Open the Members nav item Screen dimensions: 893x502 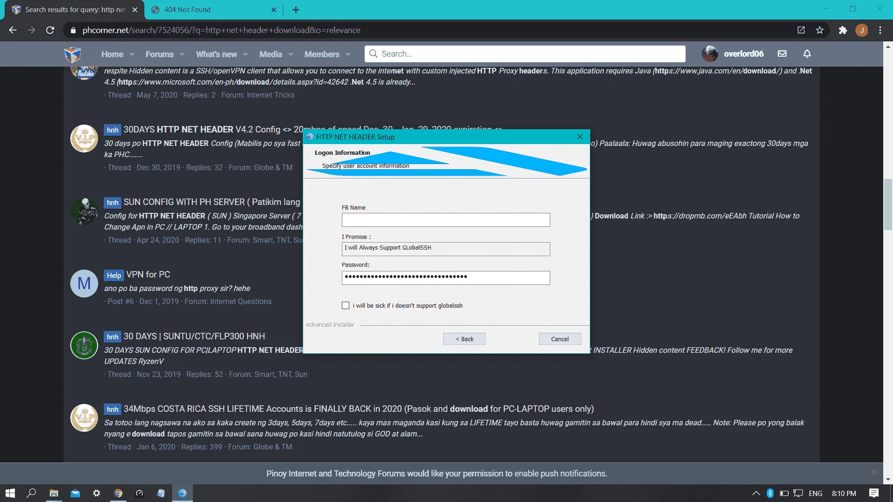tap(322, 54)
